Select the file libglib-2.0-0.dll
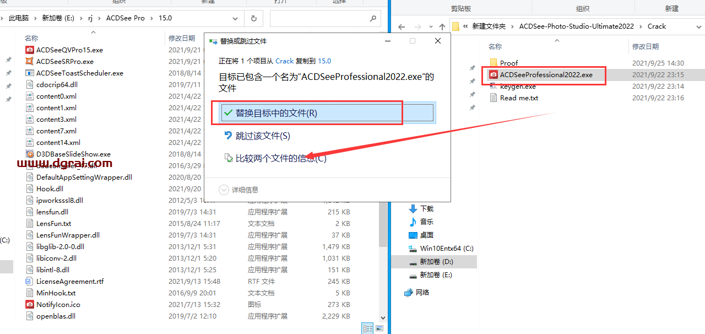The height and width of the screenshot is (334, 705). click(x=60, y=246)
